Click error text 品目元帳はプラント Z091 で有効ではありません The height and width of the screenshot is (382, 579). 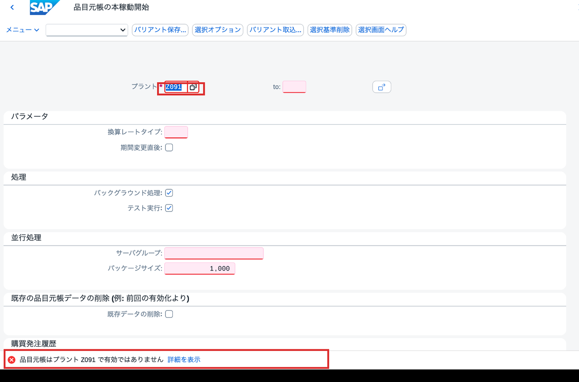tap(92, 360)
